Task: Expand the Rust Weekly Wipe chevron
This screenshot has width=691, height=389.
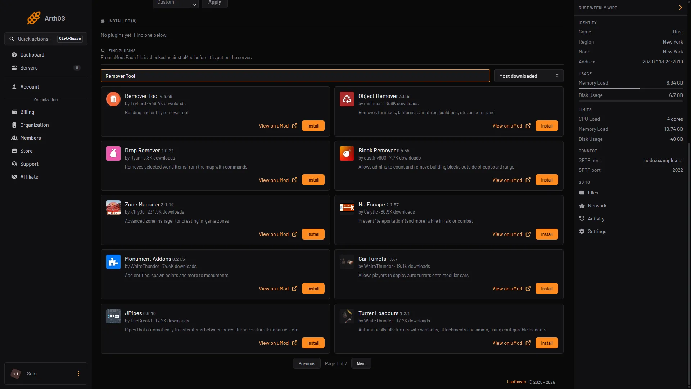Action: click(680, 8)
